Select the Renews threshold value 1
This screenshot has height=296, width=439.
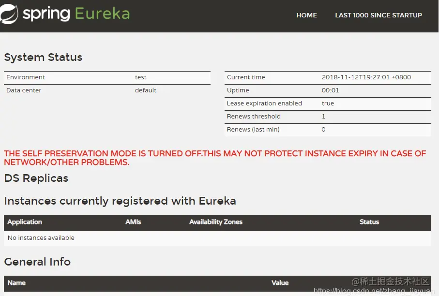[x=323, y=117]
